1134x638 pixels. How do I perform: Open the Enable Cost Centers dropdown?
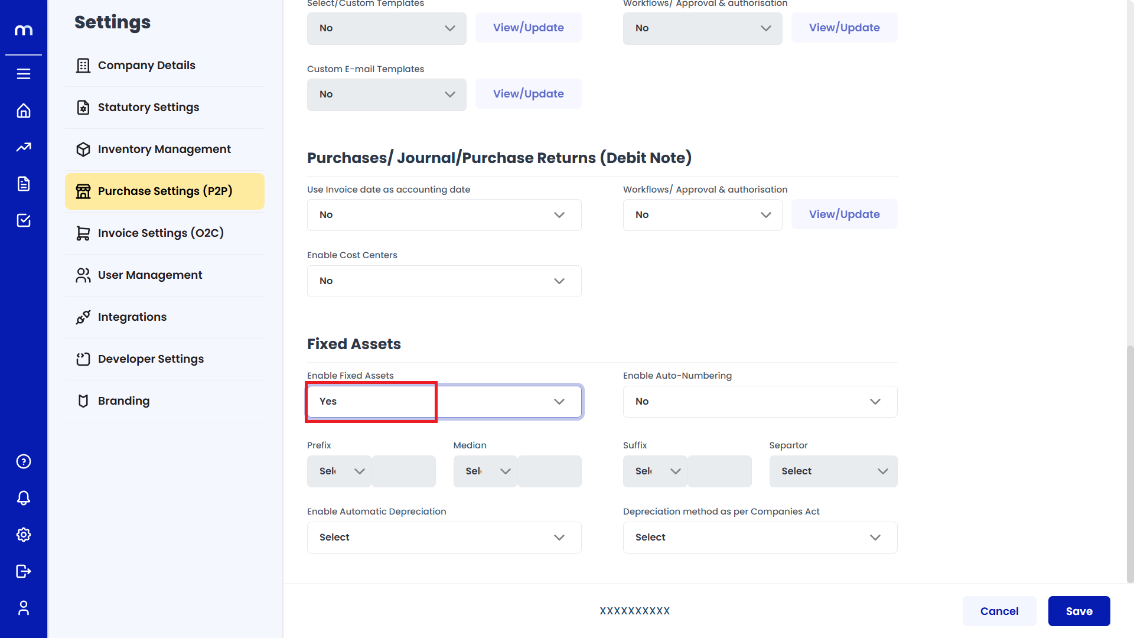coord(444,281)
